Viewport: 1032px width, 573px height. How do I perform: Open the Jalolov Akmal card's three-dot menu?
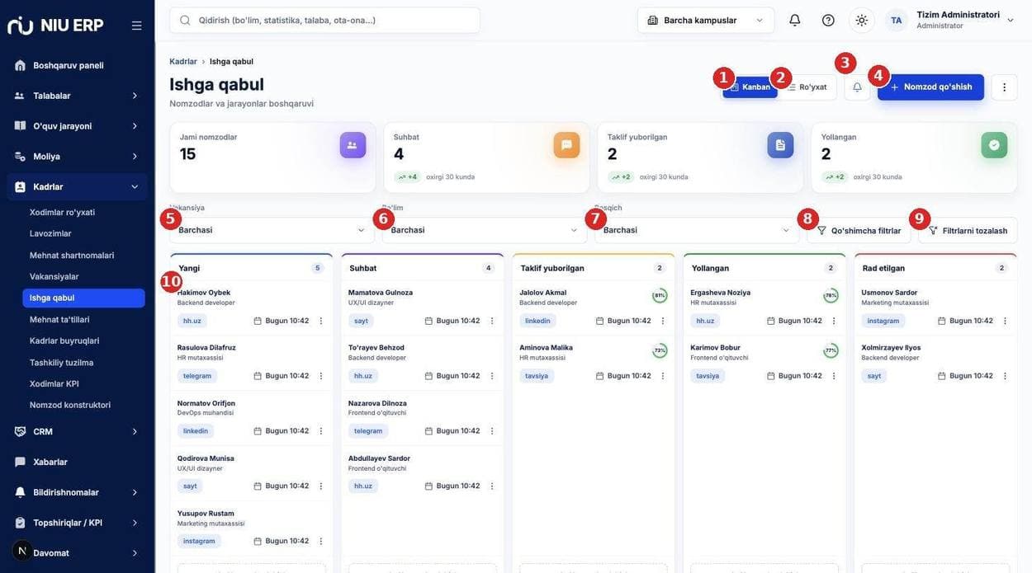[663, 321]
